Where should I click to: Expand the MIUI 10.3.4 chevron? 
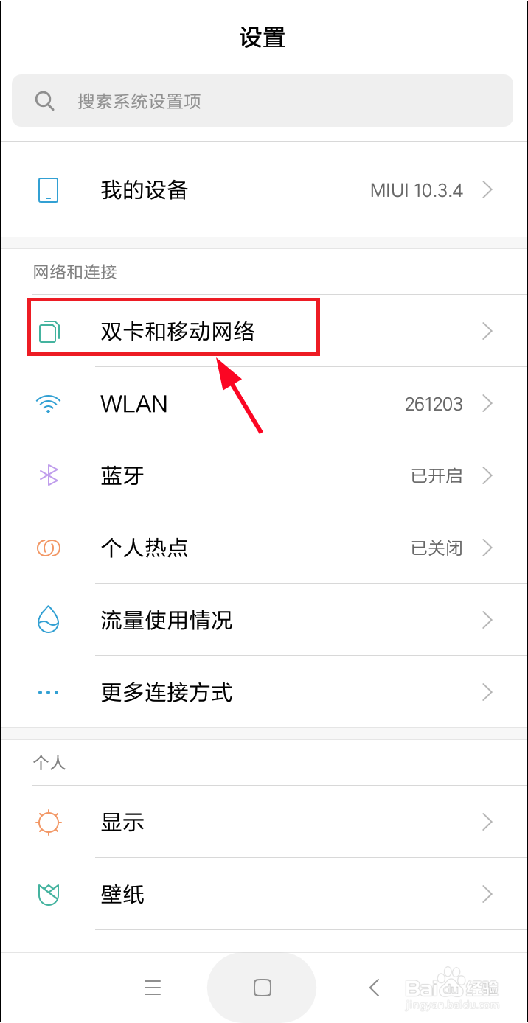(x=487, y=190)
